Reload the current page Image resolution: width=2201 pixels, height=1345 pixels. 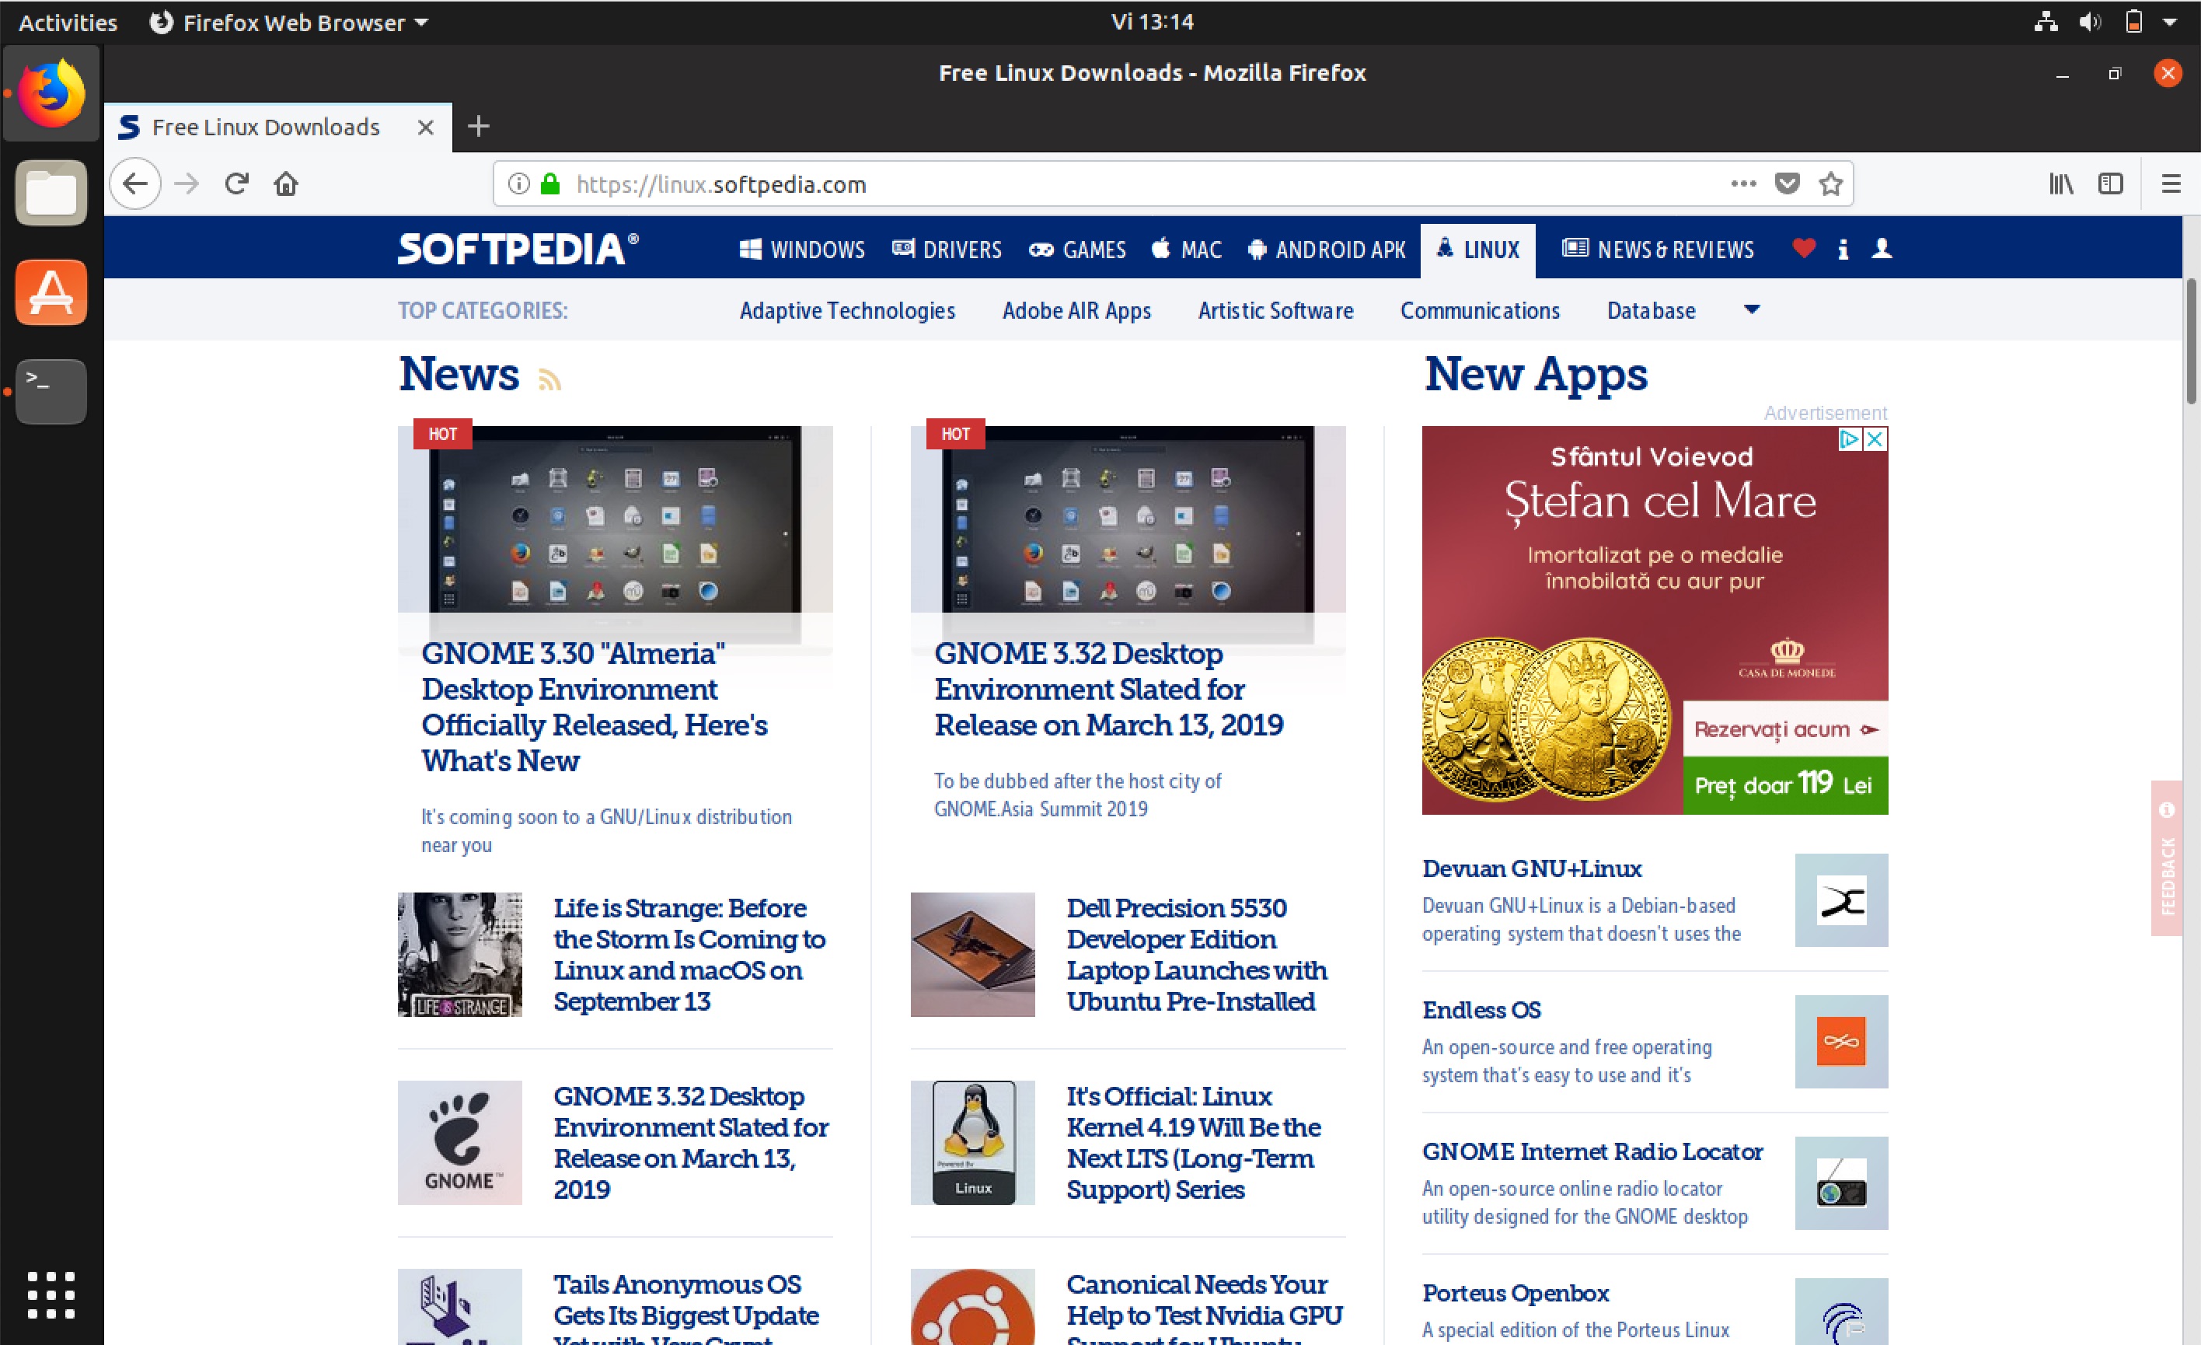[x=237, y=183]
